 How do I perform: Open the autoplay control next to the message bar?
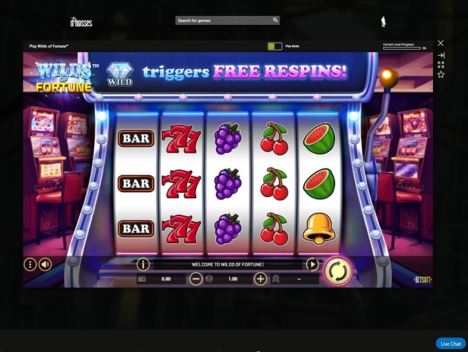(x=312, y=265)
